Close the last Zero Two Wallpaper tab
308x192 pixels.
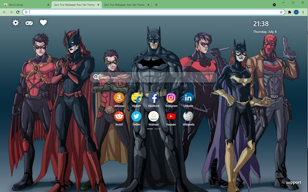click(148, 5)
